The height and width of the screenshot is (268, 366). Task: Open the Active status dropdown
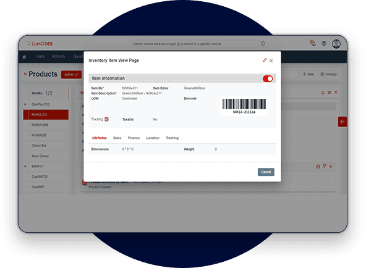[71, 75]
